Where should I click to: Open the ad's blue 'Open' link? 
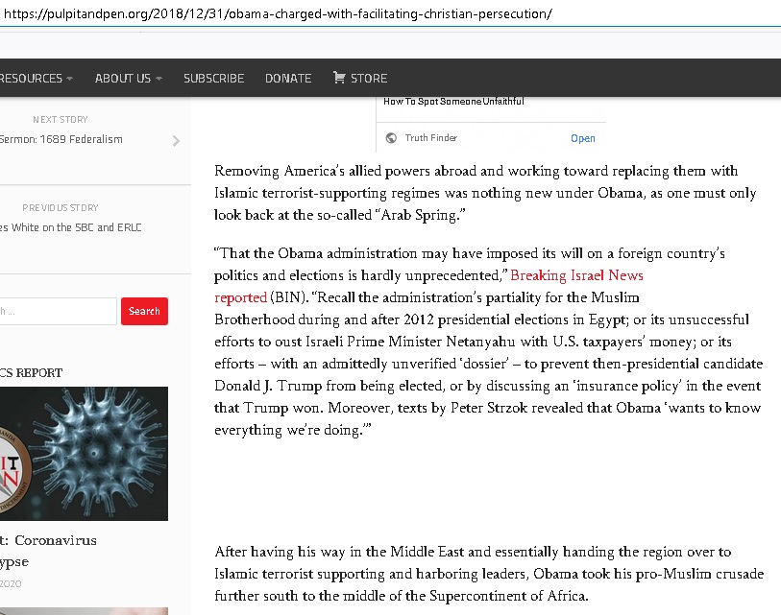pyautogui.click(x=583, y=138)
